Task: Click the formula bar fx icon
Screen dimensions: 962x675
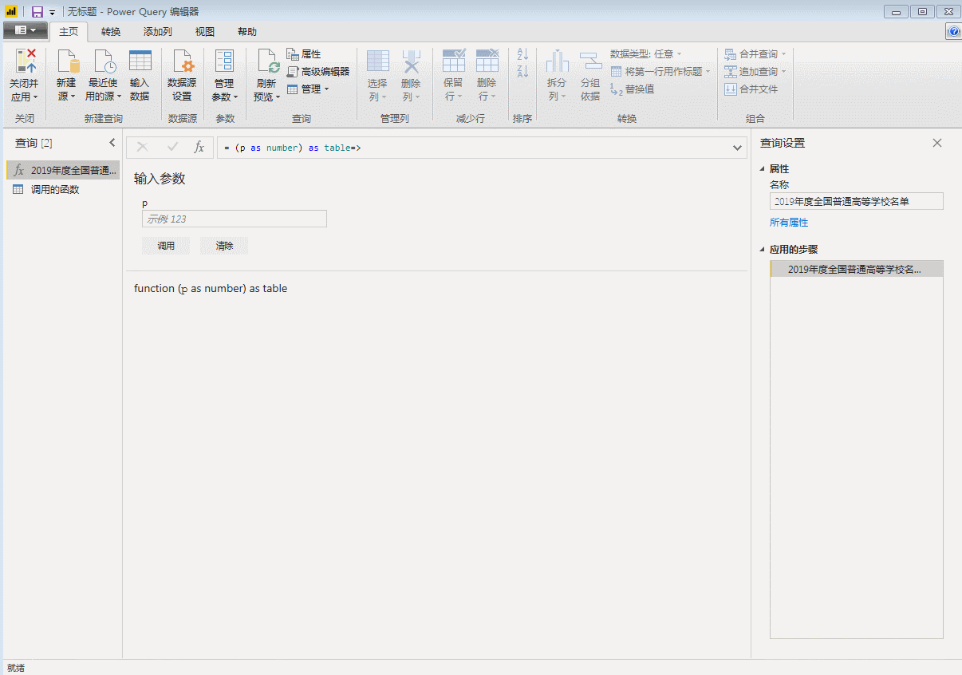Action: [x=199, y=147]
